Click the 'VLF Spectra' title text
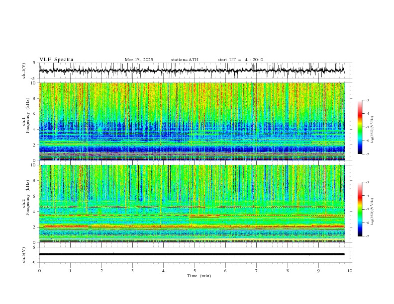Screen dimensions: 394x304 point(56,60)
